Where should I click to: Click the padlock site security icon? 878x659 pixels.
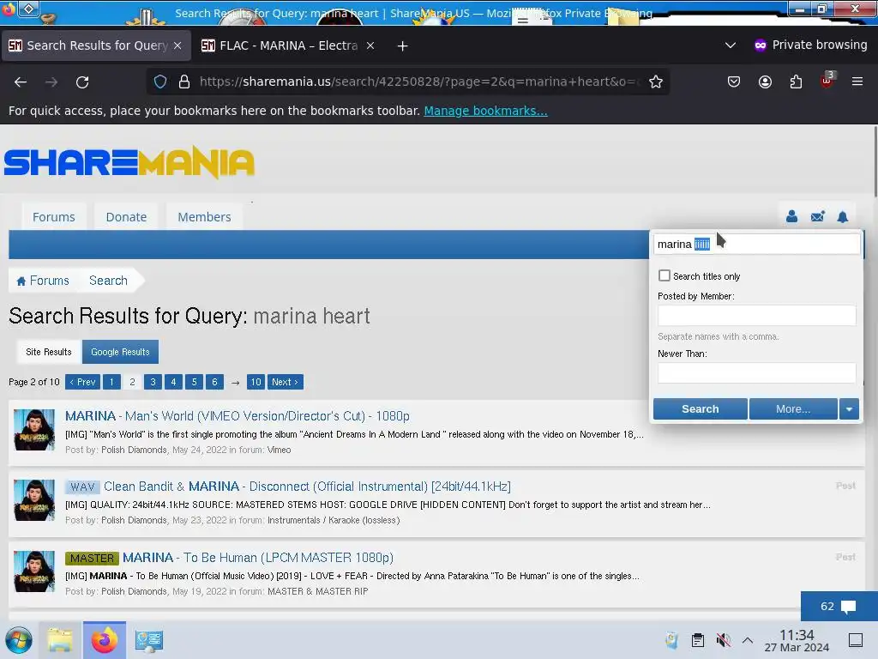tap(184, 82)
